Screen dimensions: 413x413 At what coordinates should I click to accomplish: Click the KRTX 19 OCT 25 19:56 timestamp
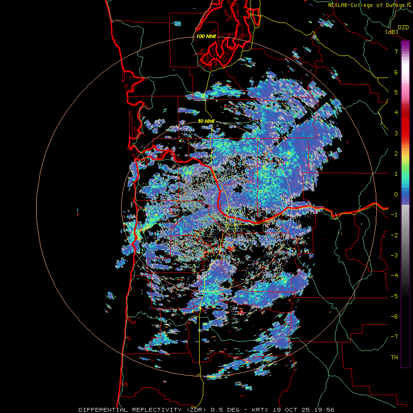[x=293, y=410]
